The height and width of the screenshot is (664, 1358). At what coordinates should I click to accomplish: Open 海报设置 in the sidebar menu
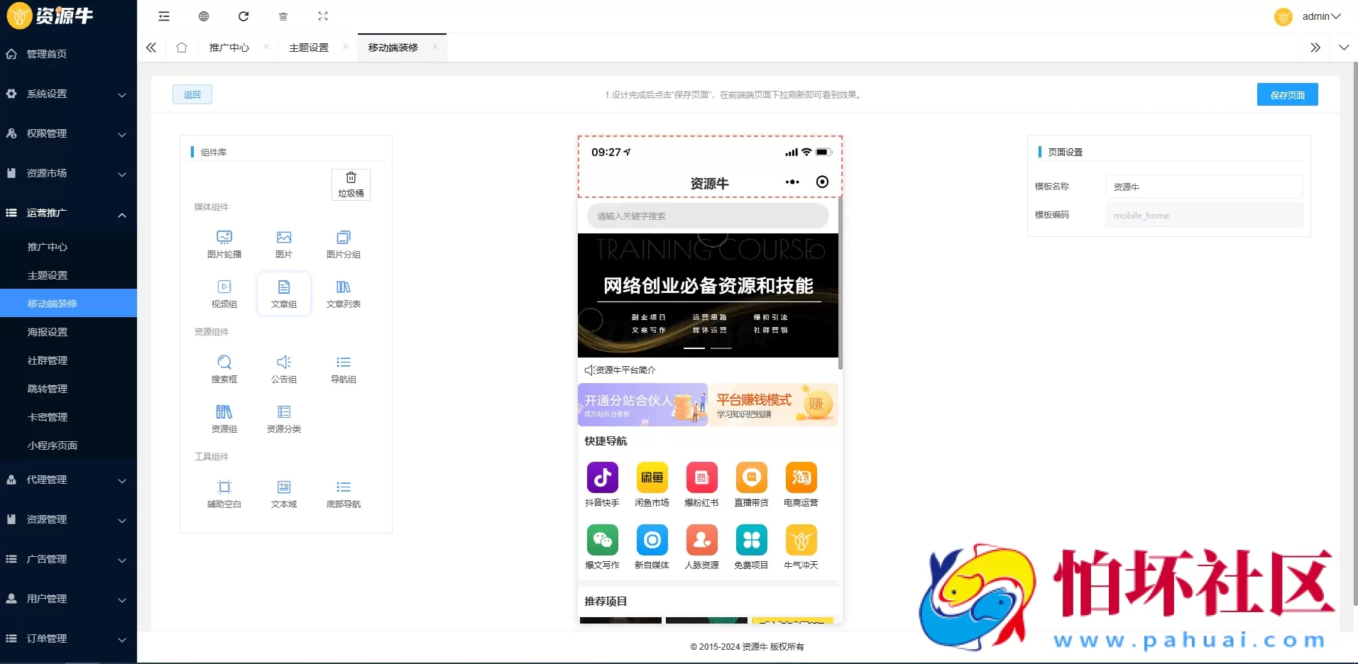point(47,331)
